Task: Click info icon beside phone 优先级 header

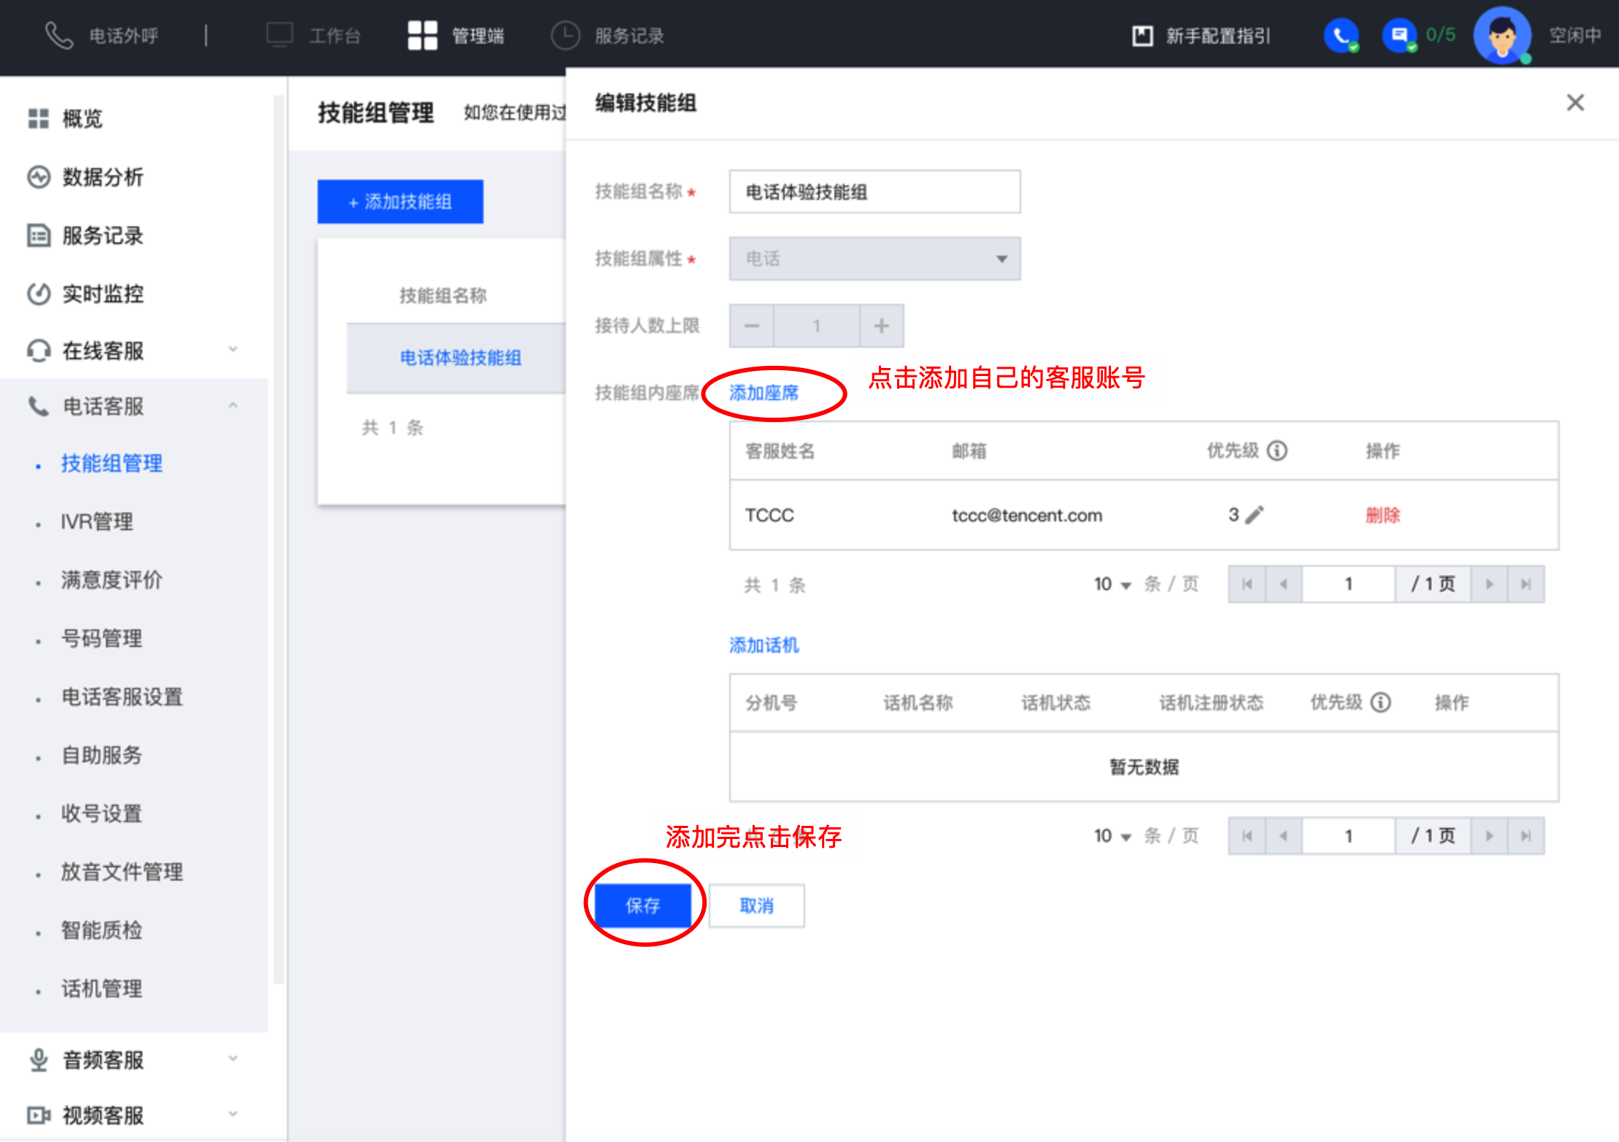Action: (1380, 702)
